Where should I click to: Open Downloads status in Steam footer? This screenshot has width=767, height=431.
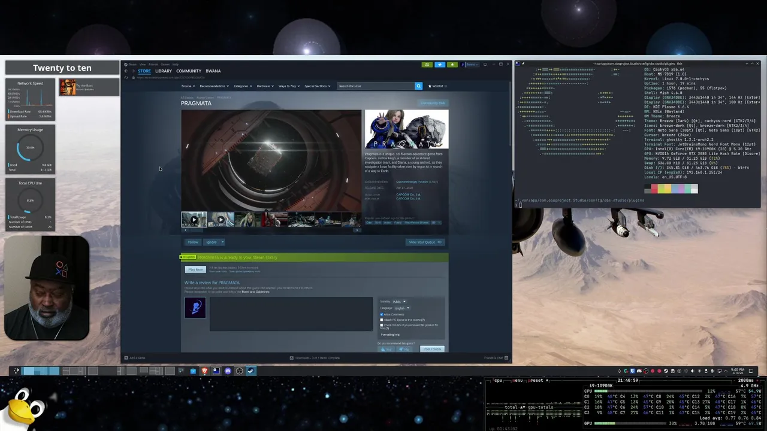click(316, 357)
